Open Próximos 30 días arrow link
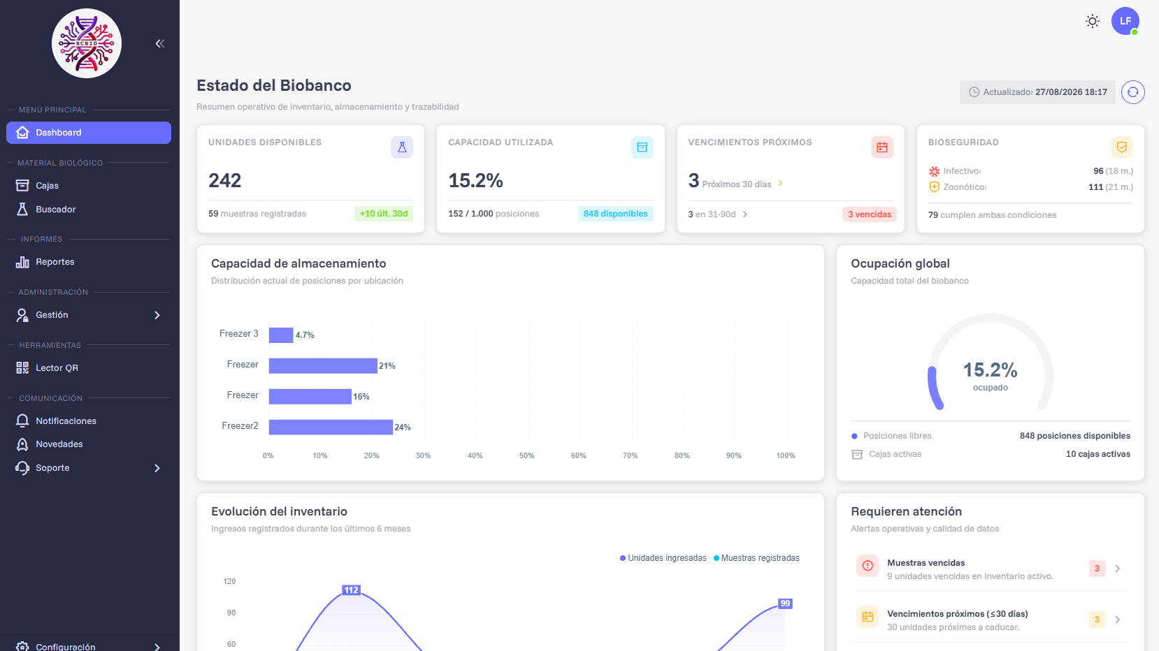Screen dimensions: 1159x651 tap(780, 183)
